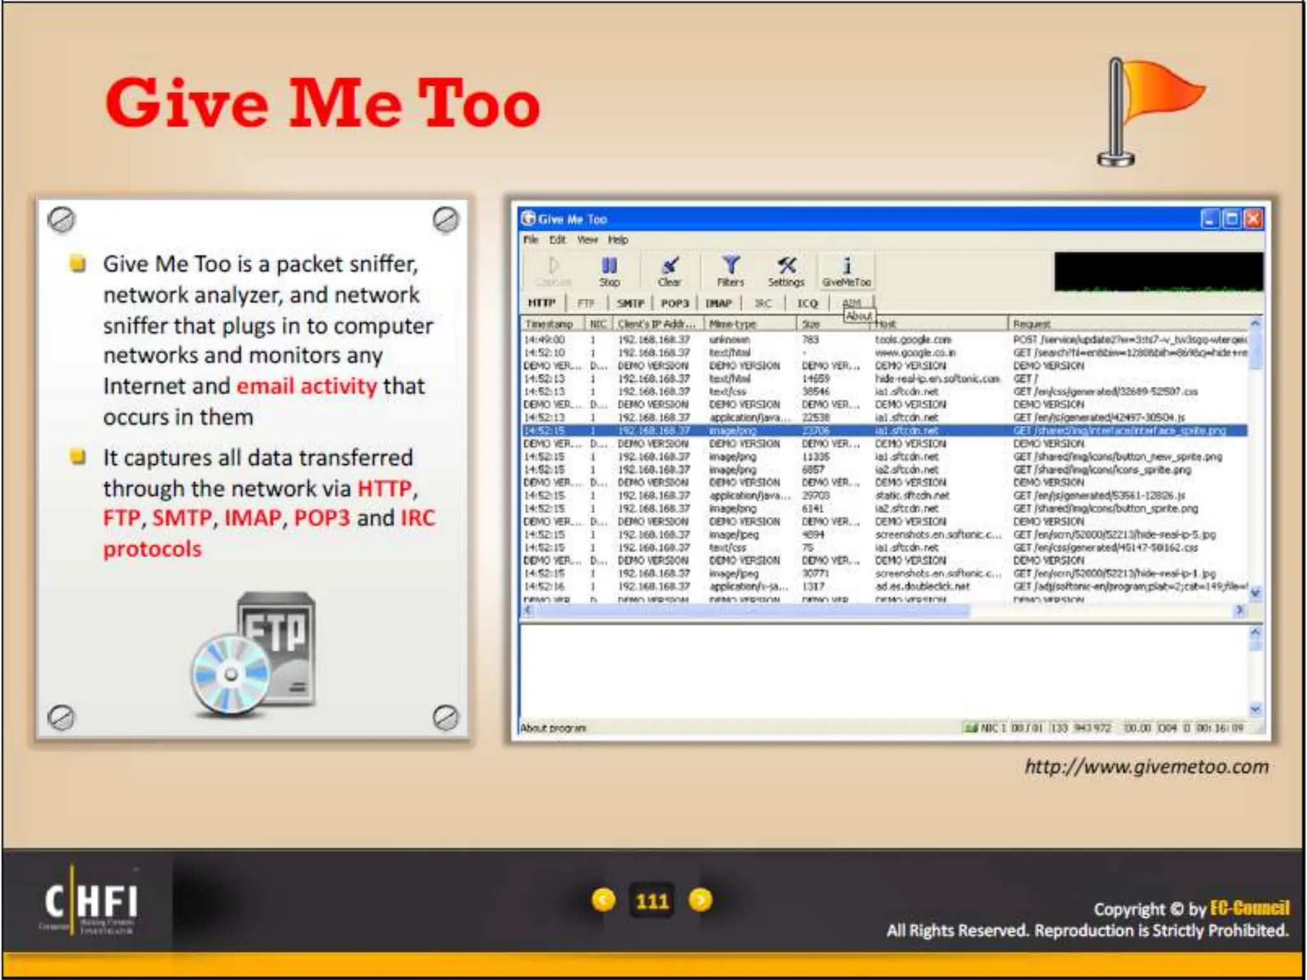This screenshot has height=980, width=1307.
Task: Select the highlighted 14:52:15 interface_sprite.png row
Action: pos(885,431)
